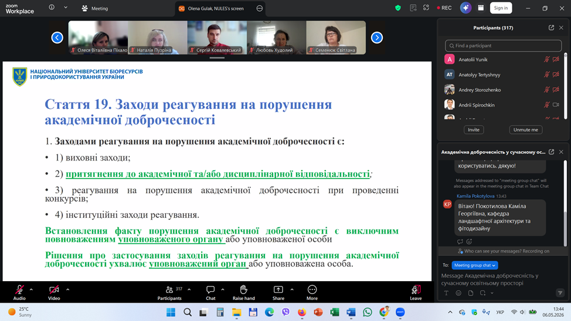Click the Leave meeting icon

tap(416, 293)
